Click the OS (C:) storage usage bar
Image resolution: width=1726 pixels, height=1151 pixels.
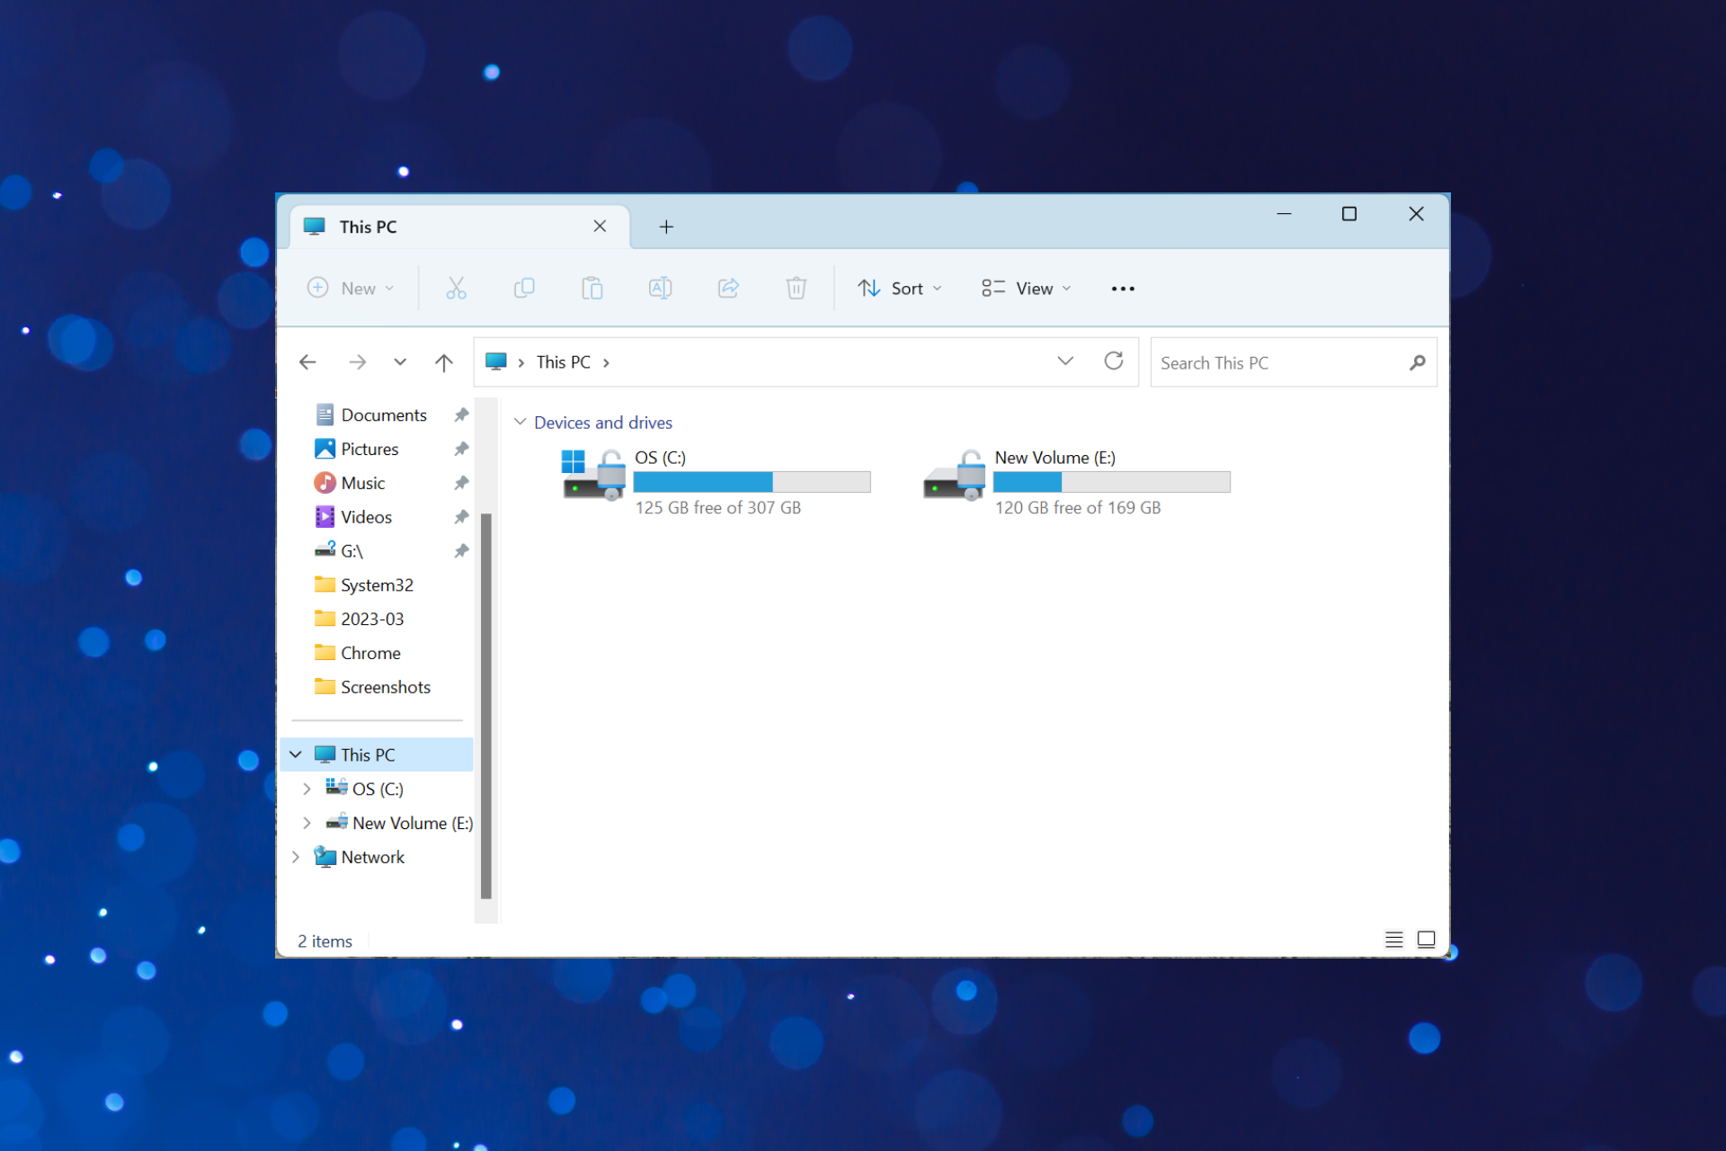pyautogui.click(x=752, y=482)
